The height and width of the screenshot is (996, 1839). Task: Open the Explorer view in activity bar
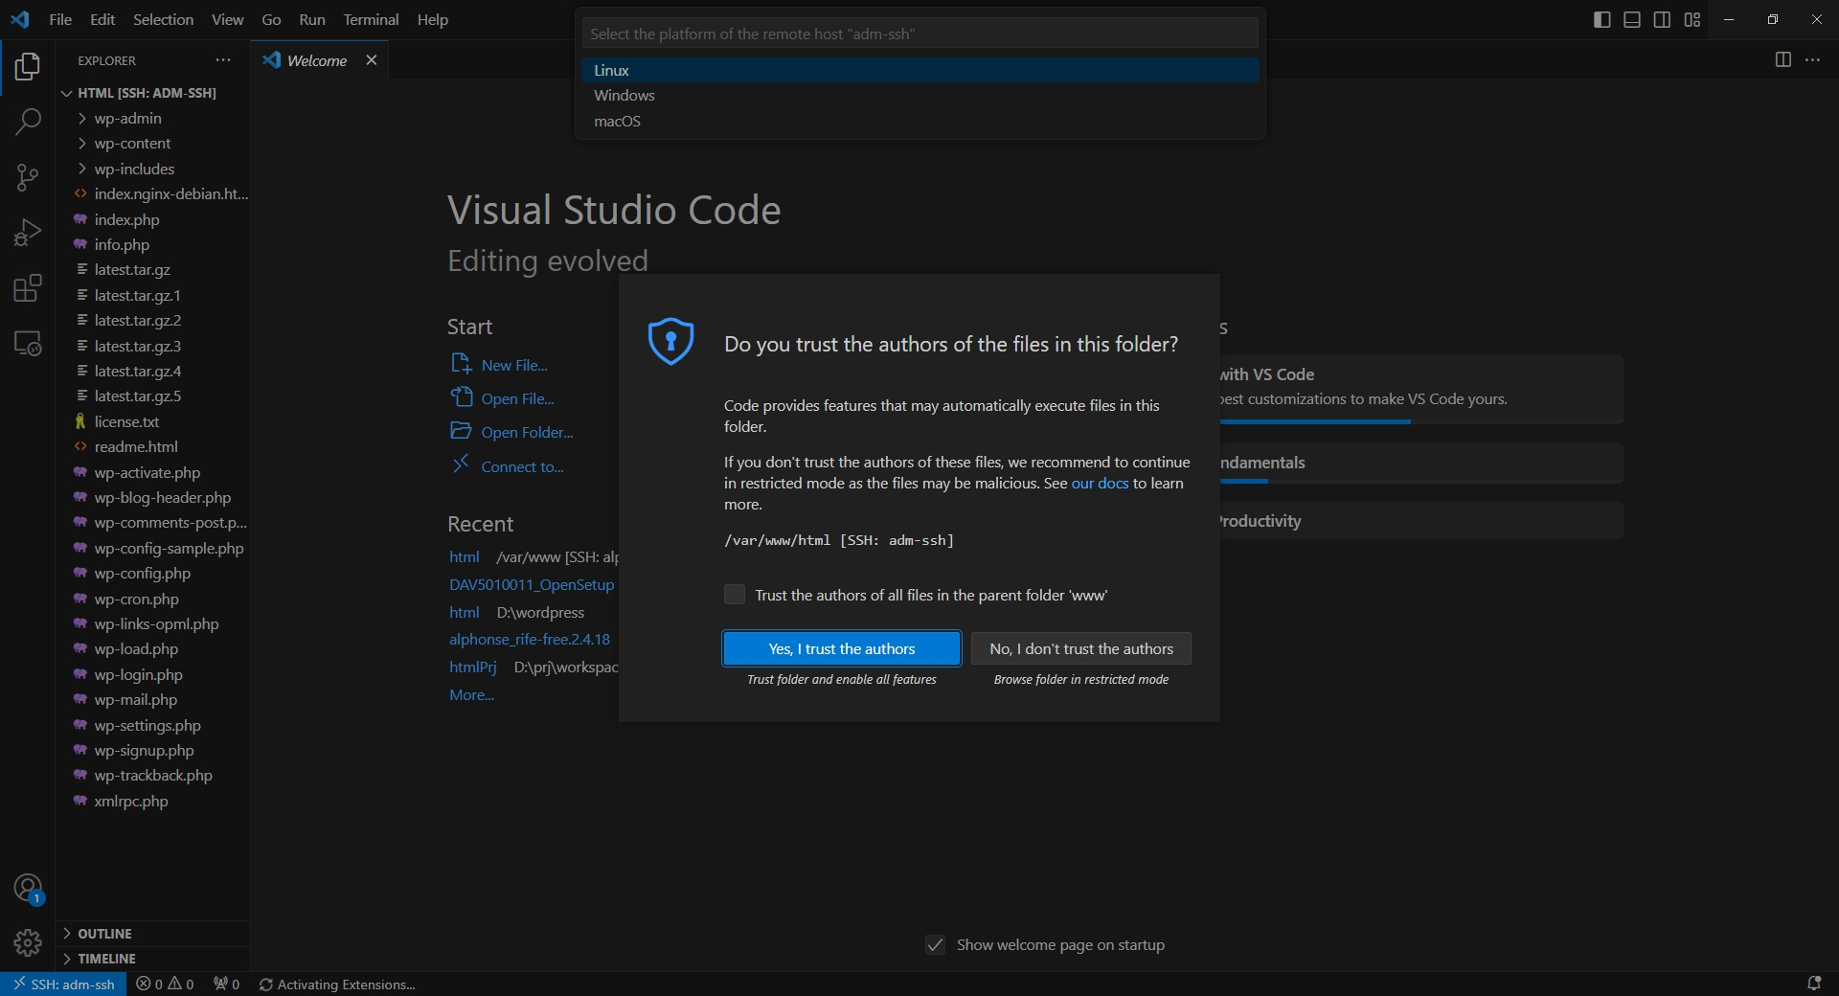28,67
